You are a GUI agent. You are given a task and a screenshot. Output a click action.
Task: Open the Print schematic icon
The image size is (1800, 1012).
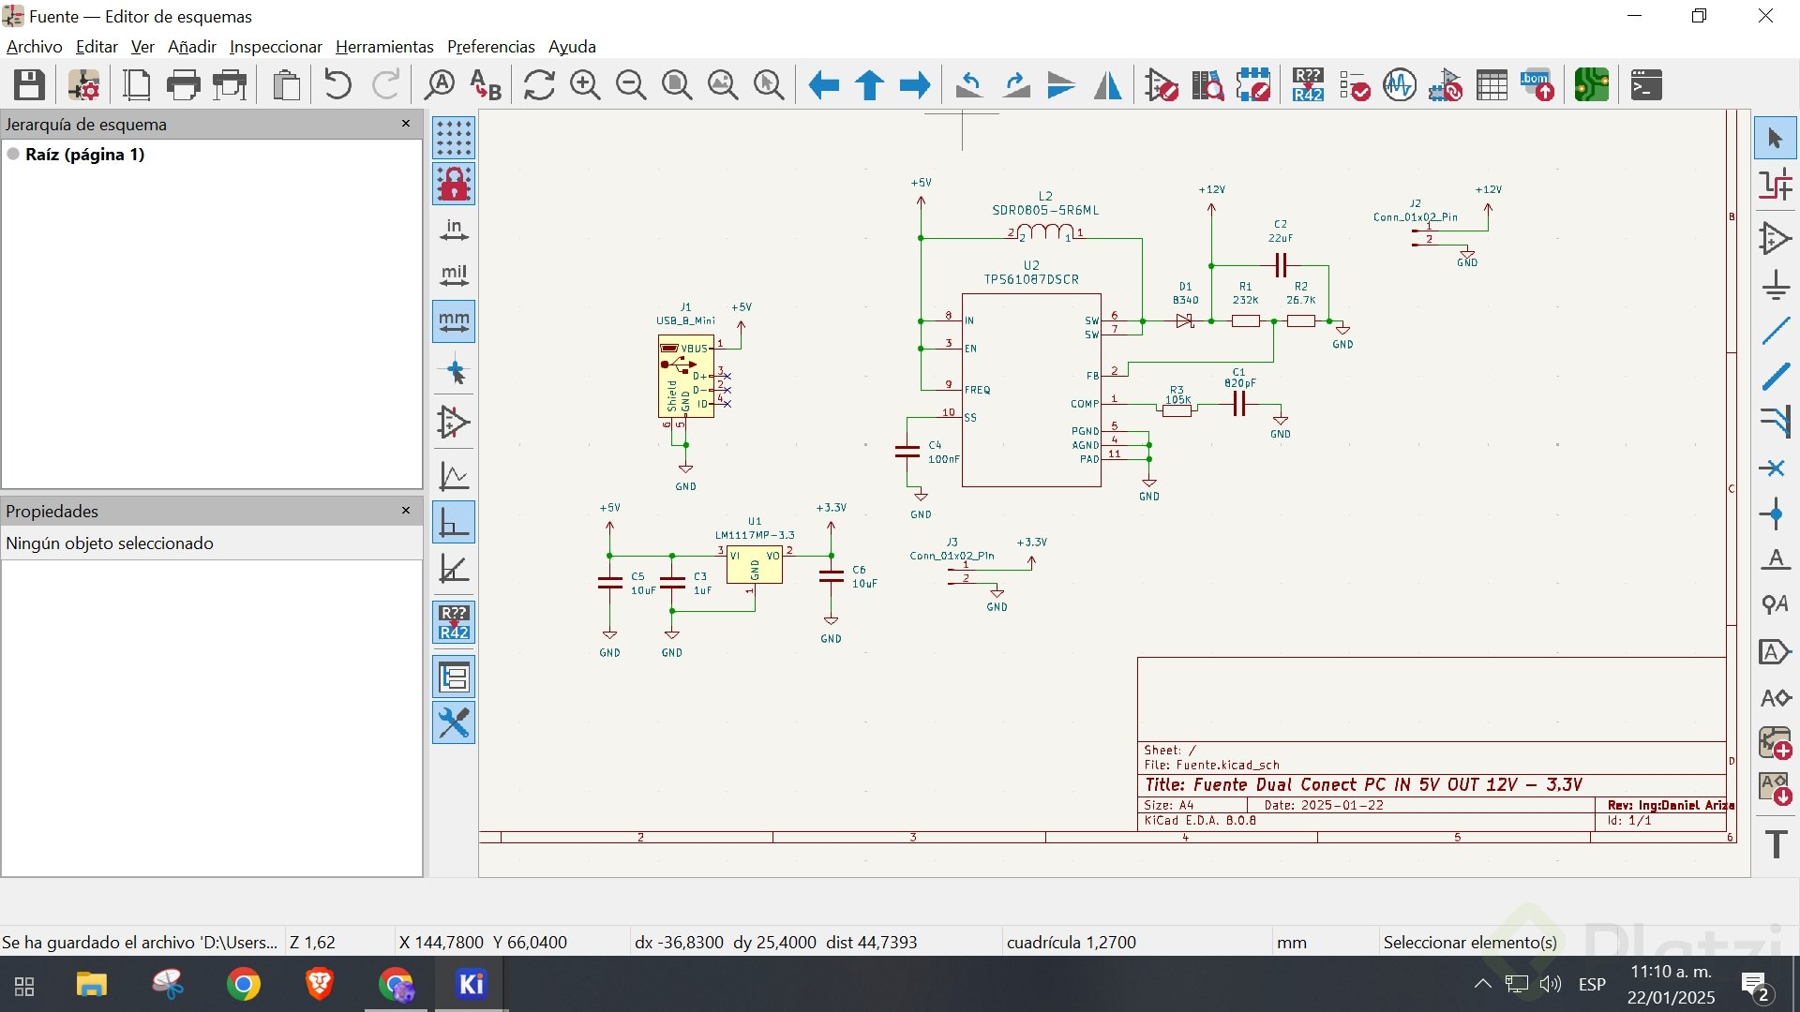pyautogui.click(x=183, y=85)
